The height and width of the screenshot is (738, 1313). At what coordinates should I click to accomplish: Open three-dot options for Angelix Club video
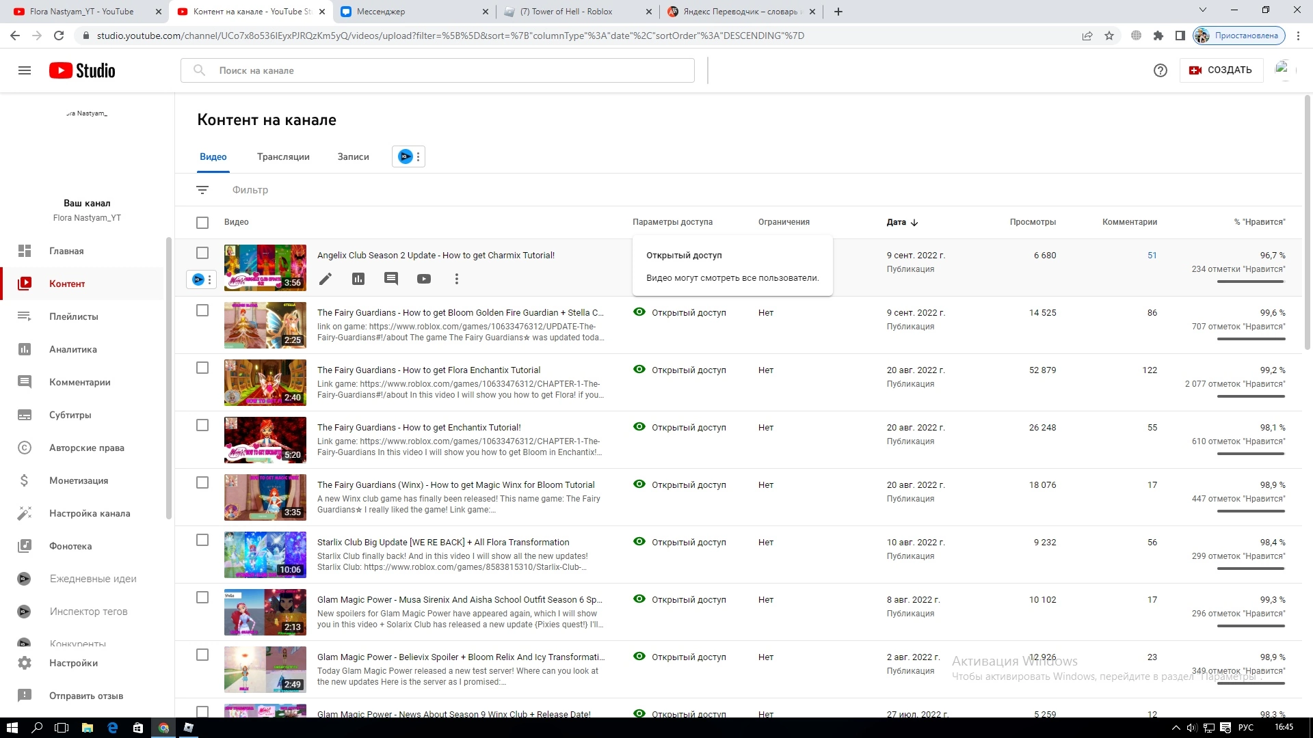pyautogui.click(x=457, y=279)
